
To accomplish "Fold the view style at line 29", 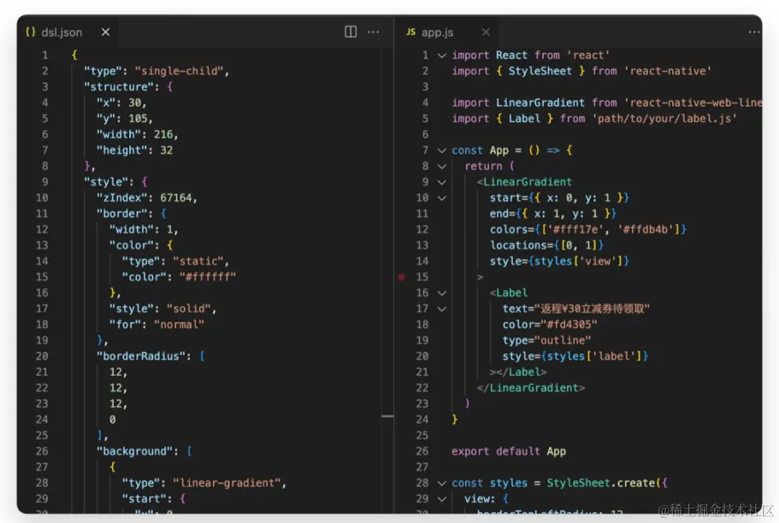I will coord(441,499).
